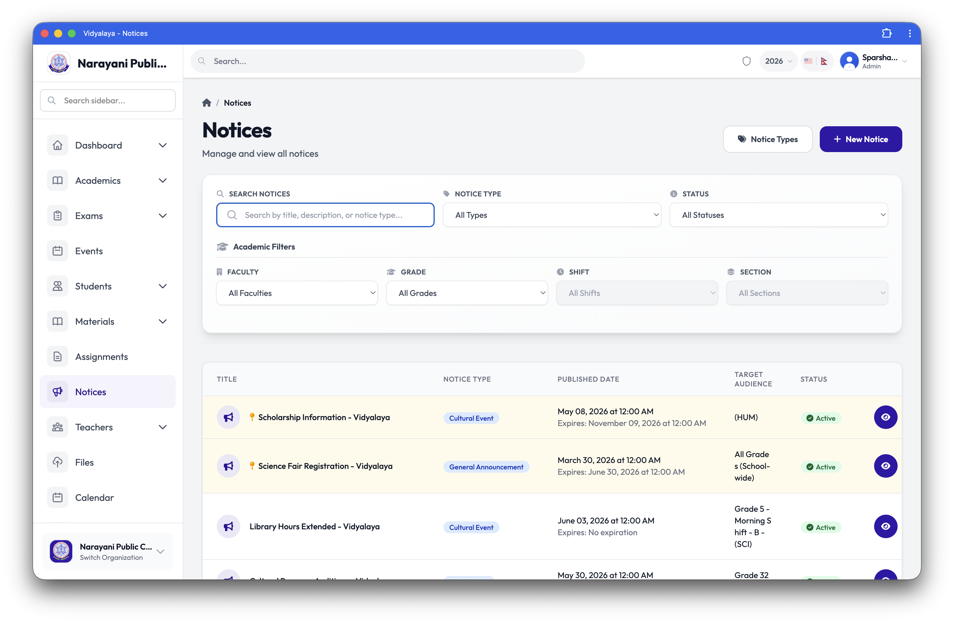The image size is (954, 623).
Task: Click the Files upload icon in sidebar
Action: coord(58,462)
